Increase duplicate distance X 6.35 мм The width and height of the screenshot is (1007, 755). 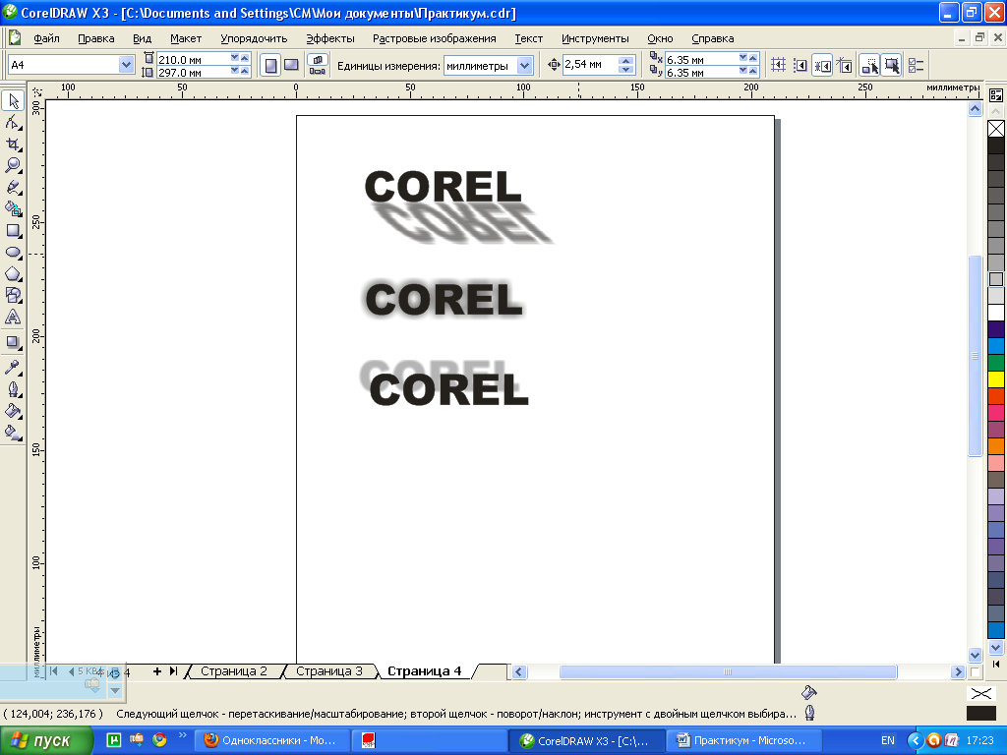[x=753, y=58]
